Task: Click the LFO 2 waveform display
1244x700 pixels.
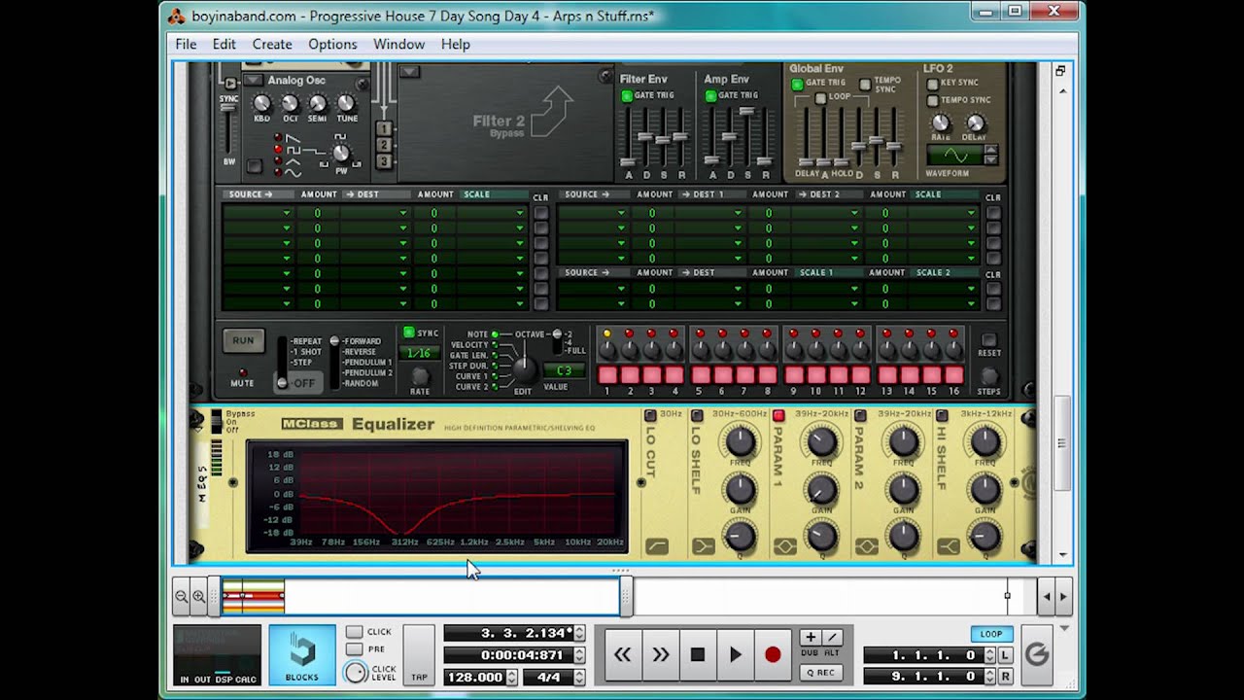Action: tap(956, 156)
